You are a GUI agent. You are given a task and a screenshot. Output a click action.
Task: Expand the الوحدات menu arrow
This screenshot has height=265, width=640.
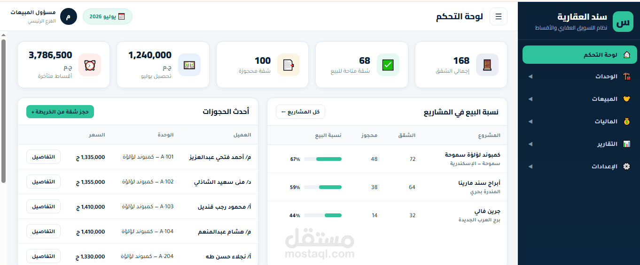pyautogui.click(x=531, y=76)
